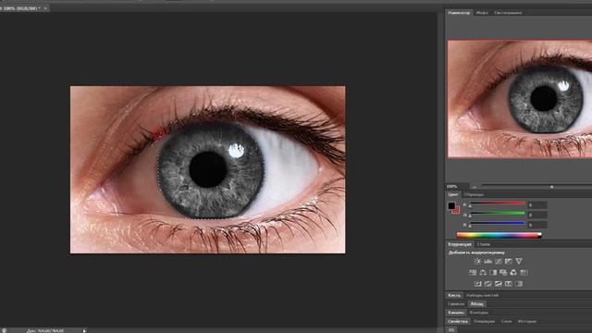Open the status bar info arrow menu
The image size is (592, 333).
point(84,331)
